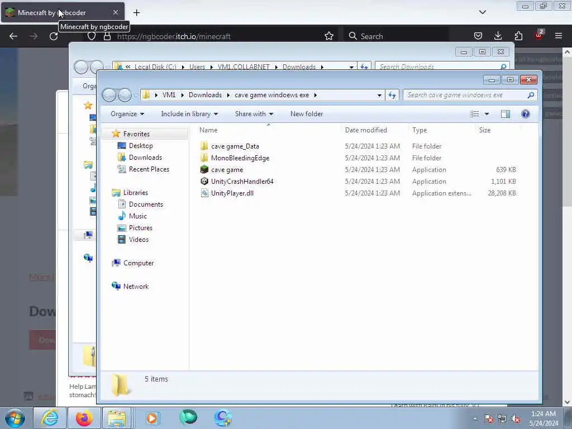Click the Help question mark icon
Image resolution: width=572 pixels, height=429 pixels.
[525, 114]
